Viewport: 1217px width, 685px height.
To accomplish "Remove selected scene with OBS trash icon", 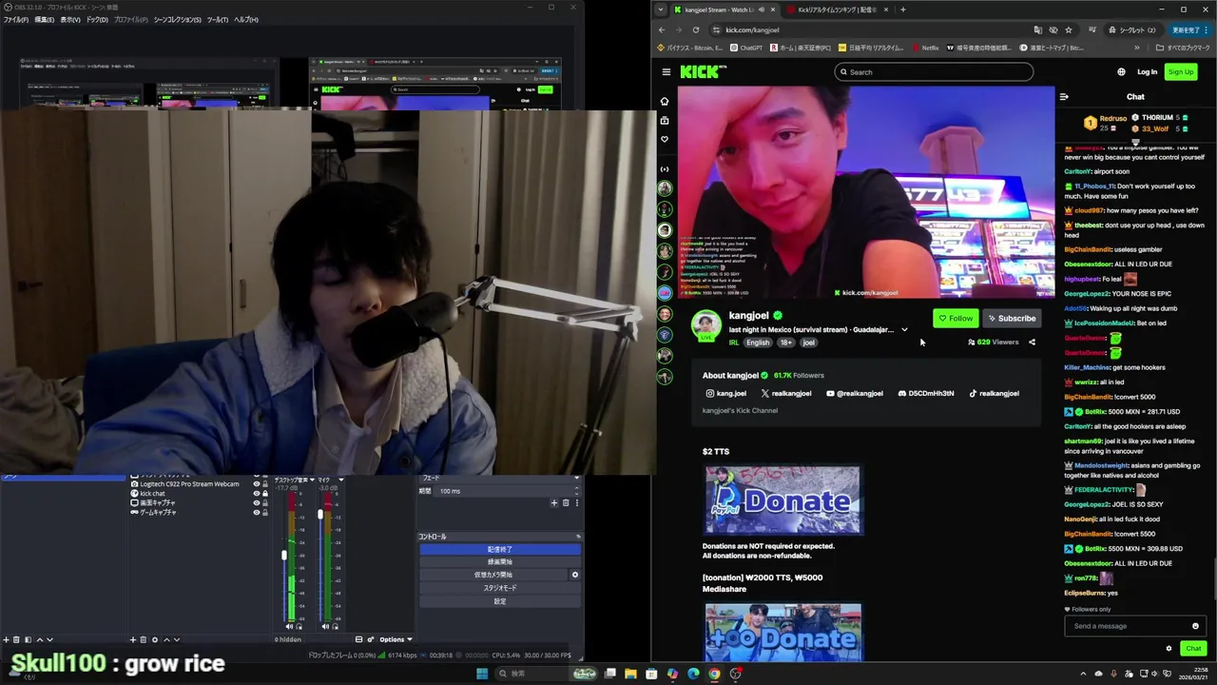I will click(16, 639).
